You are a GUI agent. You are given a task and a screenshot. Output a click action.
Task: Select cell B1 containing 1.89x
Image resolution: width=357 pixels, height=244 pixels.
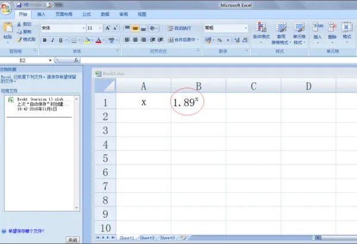pos(198,102)
